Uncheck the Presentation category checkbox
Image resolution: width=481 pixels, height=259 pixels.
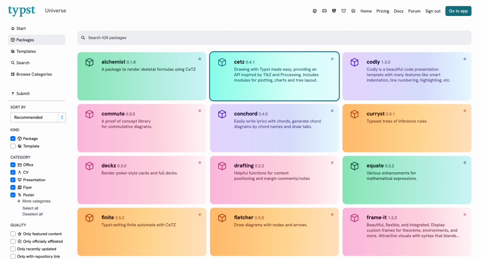pyautogui.click(x=13, y=180)
